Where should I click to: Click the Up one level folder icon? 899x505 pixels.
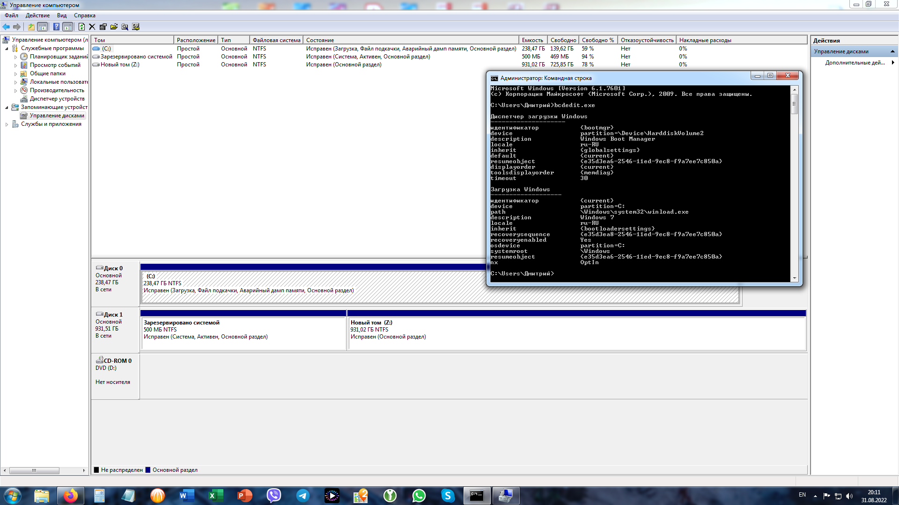(31, 27)
